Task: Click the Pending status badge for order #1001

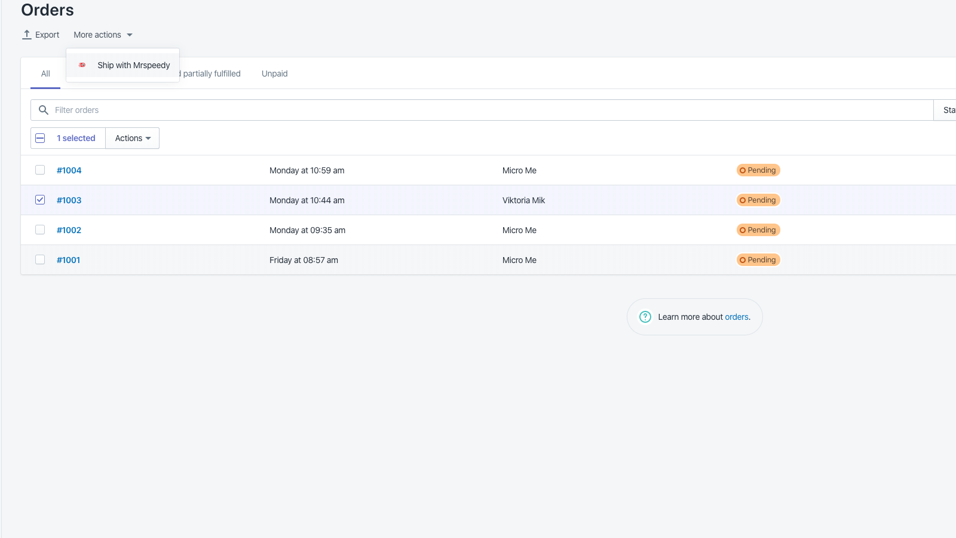Action: [x=758, y=260]
